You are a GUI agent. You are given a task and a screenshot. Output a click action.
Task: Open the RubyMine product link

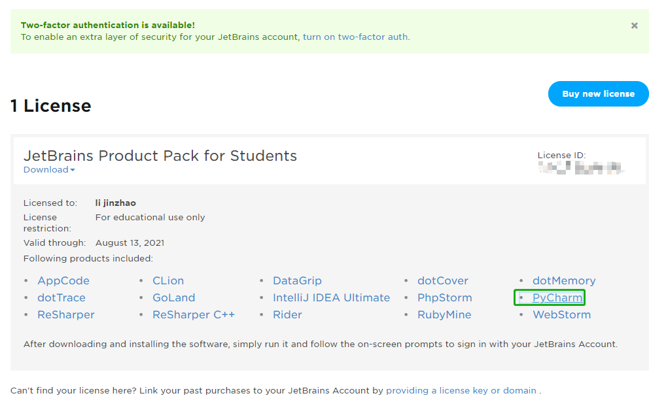(444, 314)
